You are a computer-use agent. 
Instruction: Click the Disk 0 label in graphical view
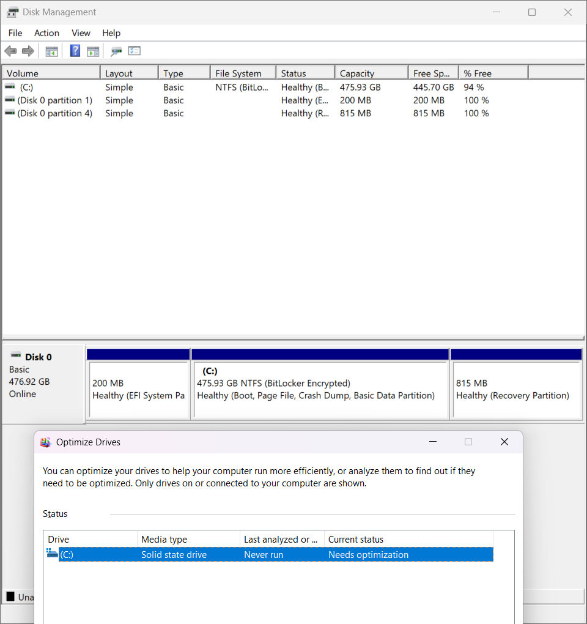coord(38,357)
